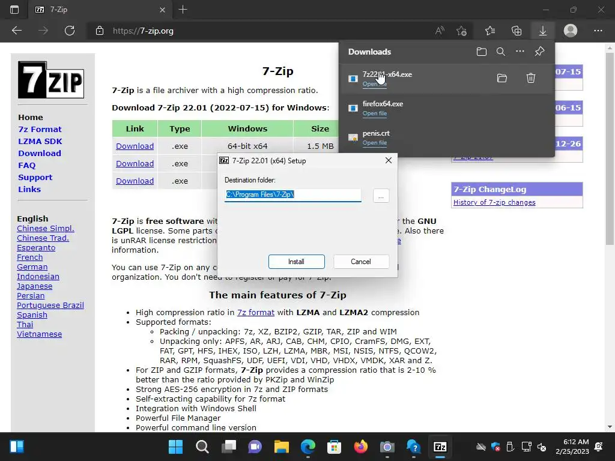Open the downloads folder from Downloads panel header
Screen dimensions: 615x461
(x=482, y=52)
